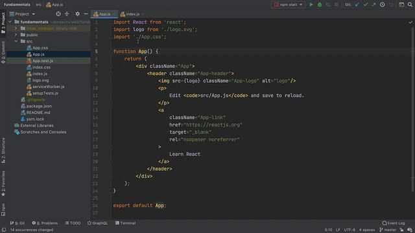Open the GraphQL tool window
Viewport: 415px width, 233px height.
[97, 223]
